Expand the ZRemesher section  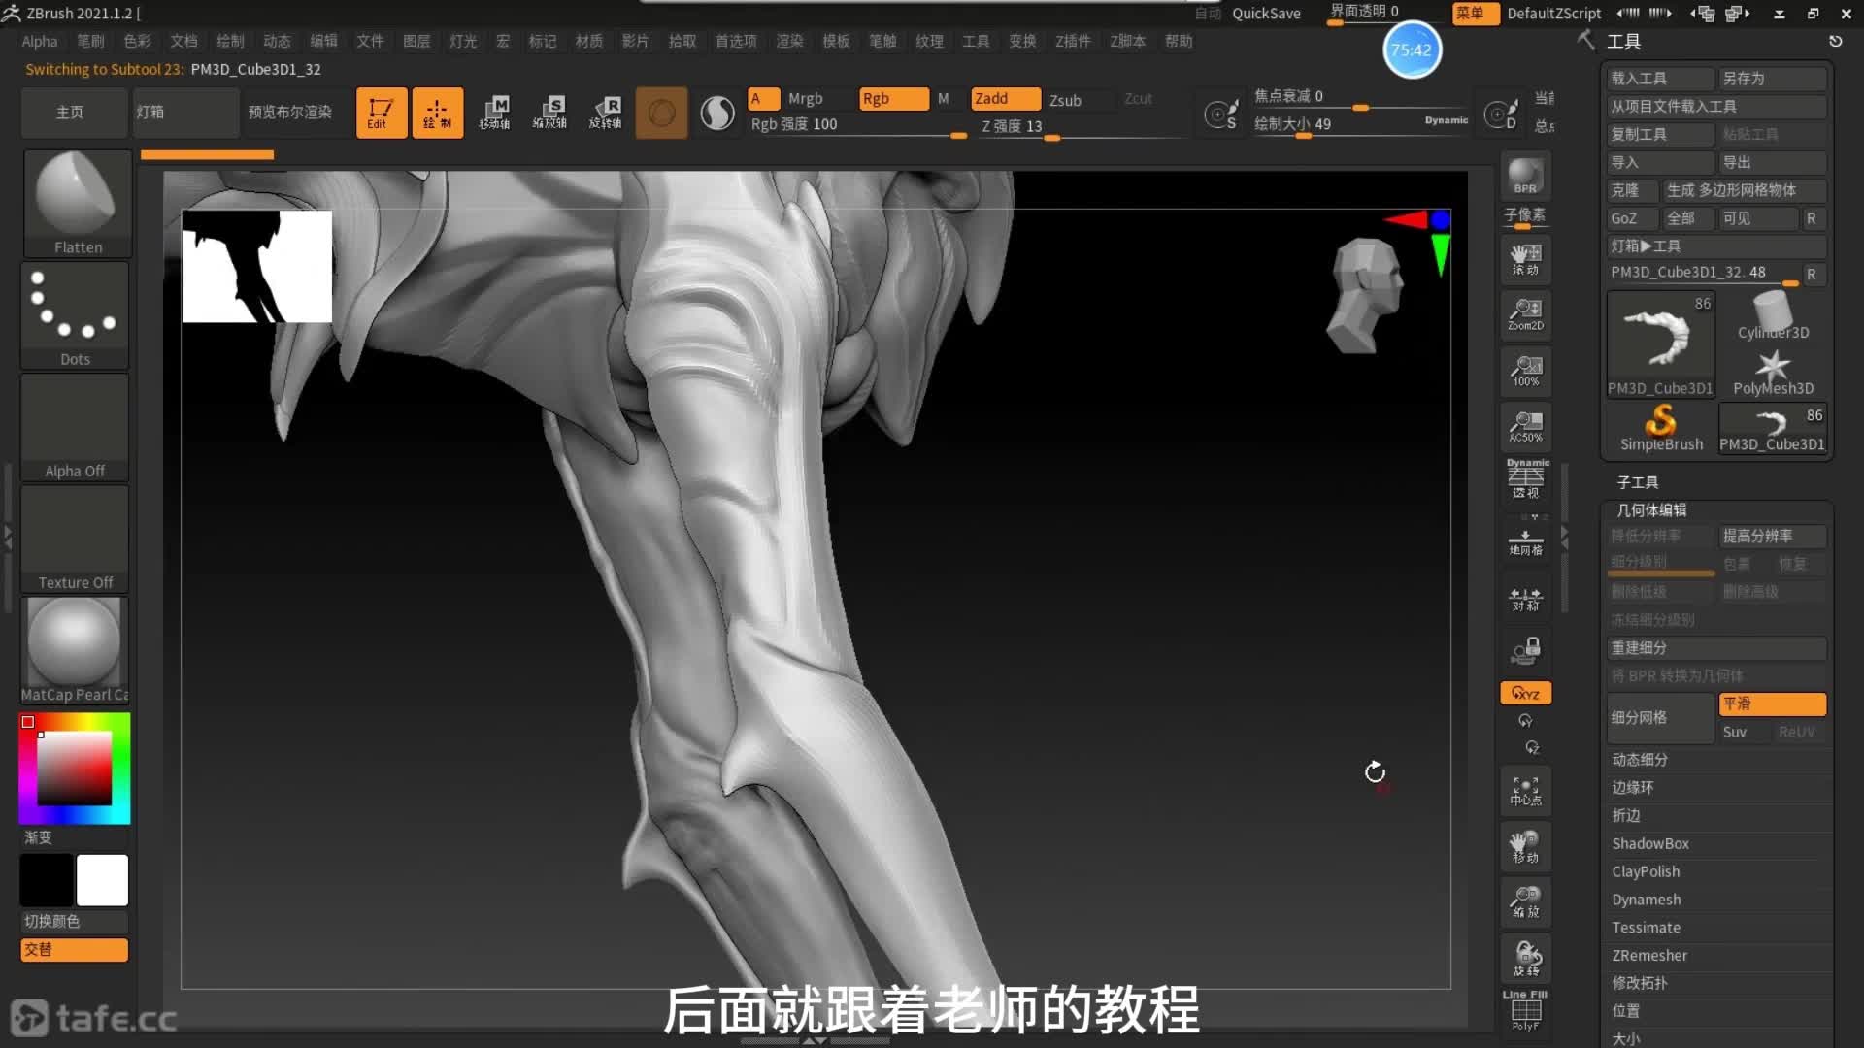[1649, 956]
